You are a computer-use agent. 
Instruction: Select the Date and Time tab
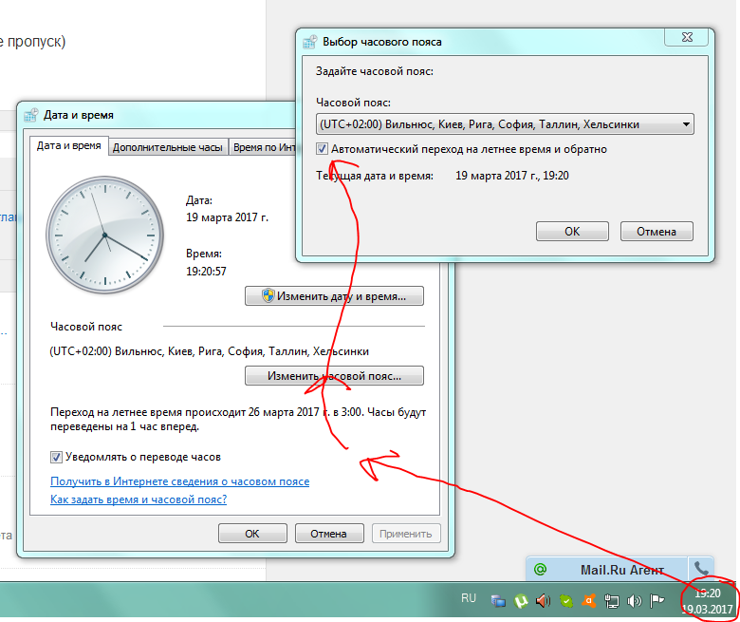coord(68,145)
